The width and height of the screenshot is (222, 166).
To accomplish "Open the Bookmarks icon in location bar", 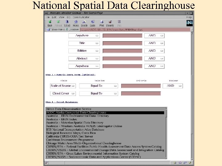I will [49, 30].
